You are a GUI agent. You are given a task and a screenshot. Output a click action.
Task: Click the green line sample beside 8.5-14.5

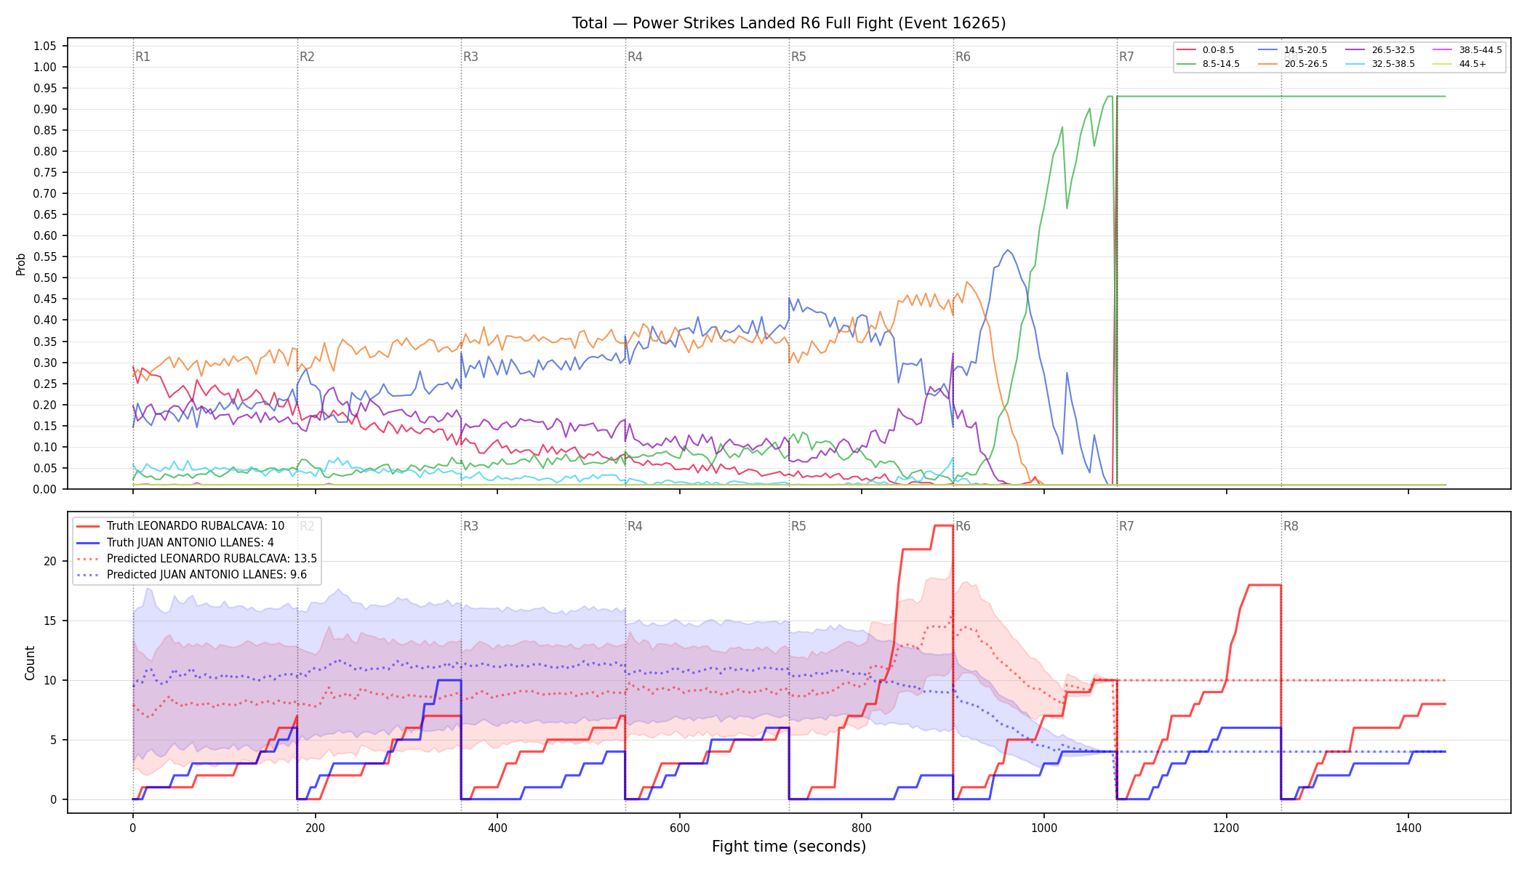point(1187,64)
